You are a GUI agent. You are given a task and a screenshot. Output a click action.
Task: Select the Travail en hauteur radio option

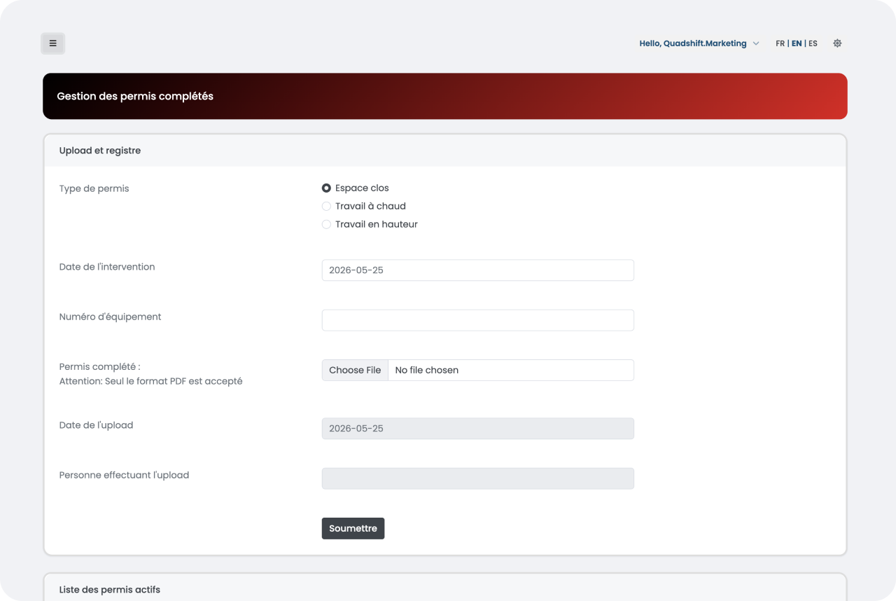tap(326, 224)
